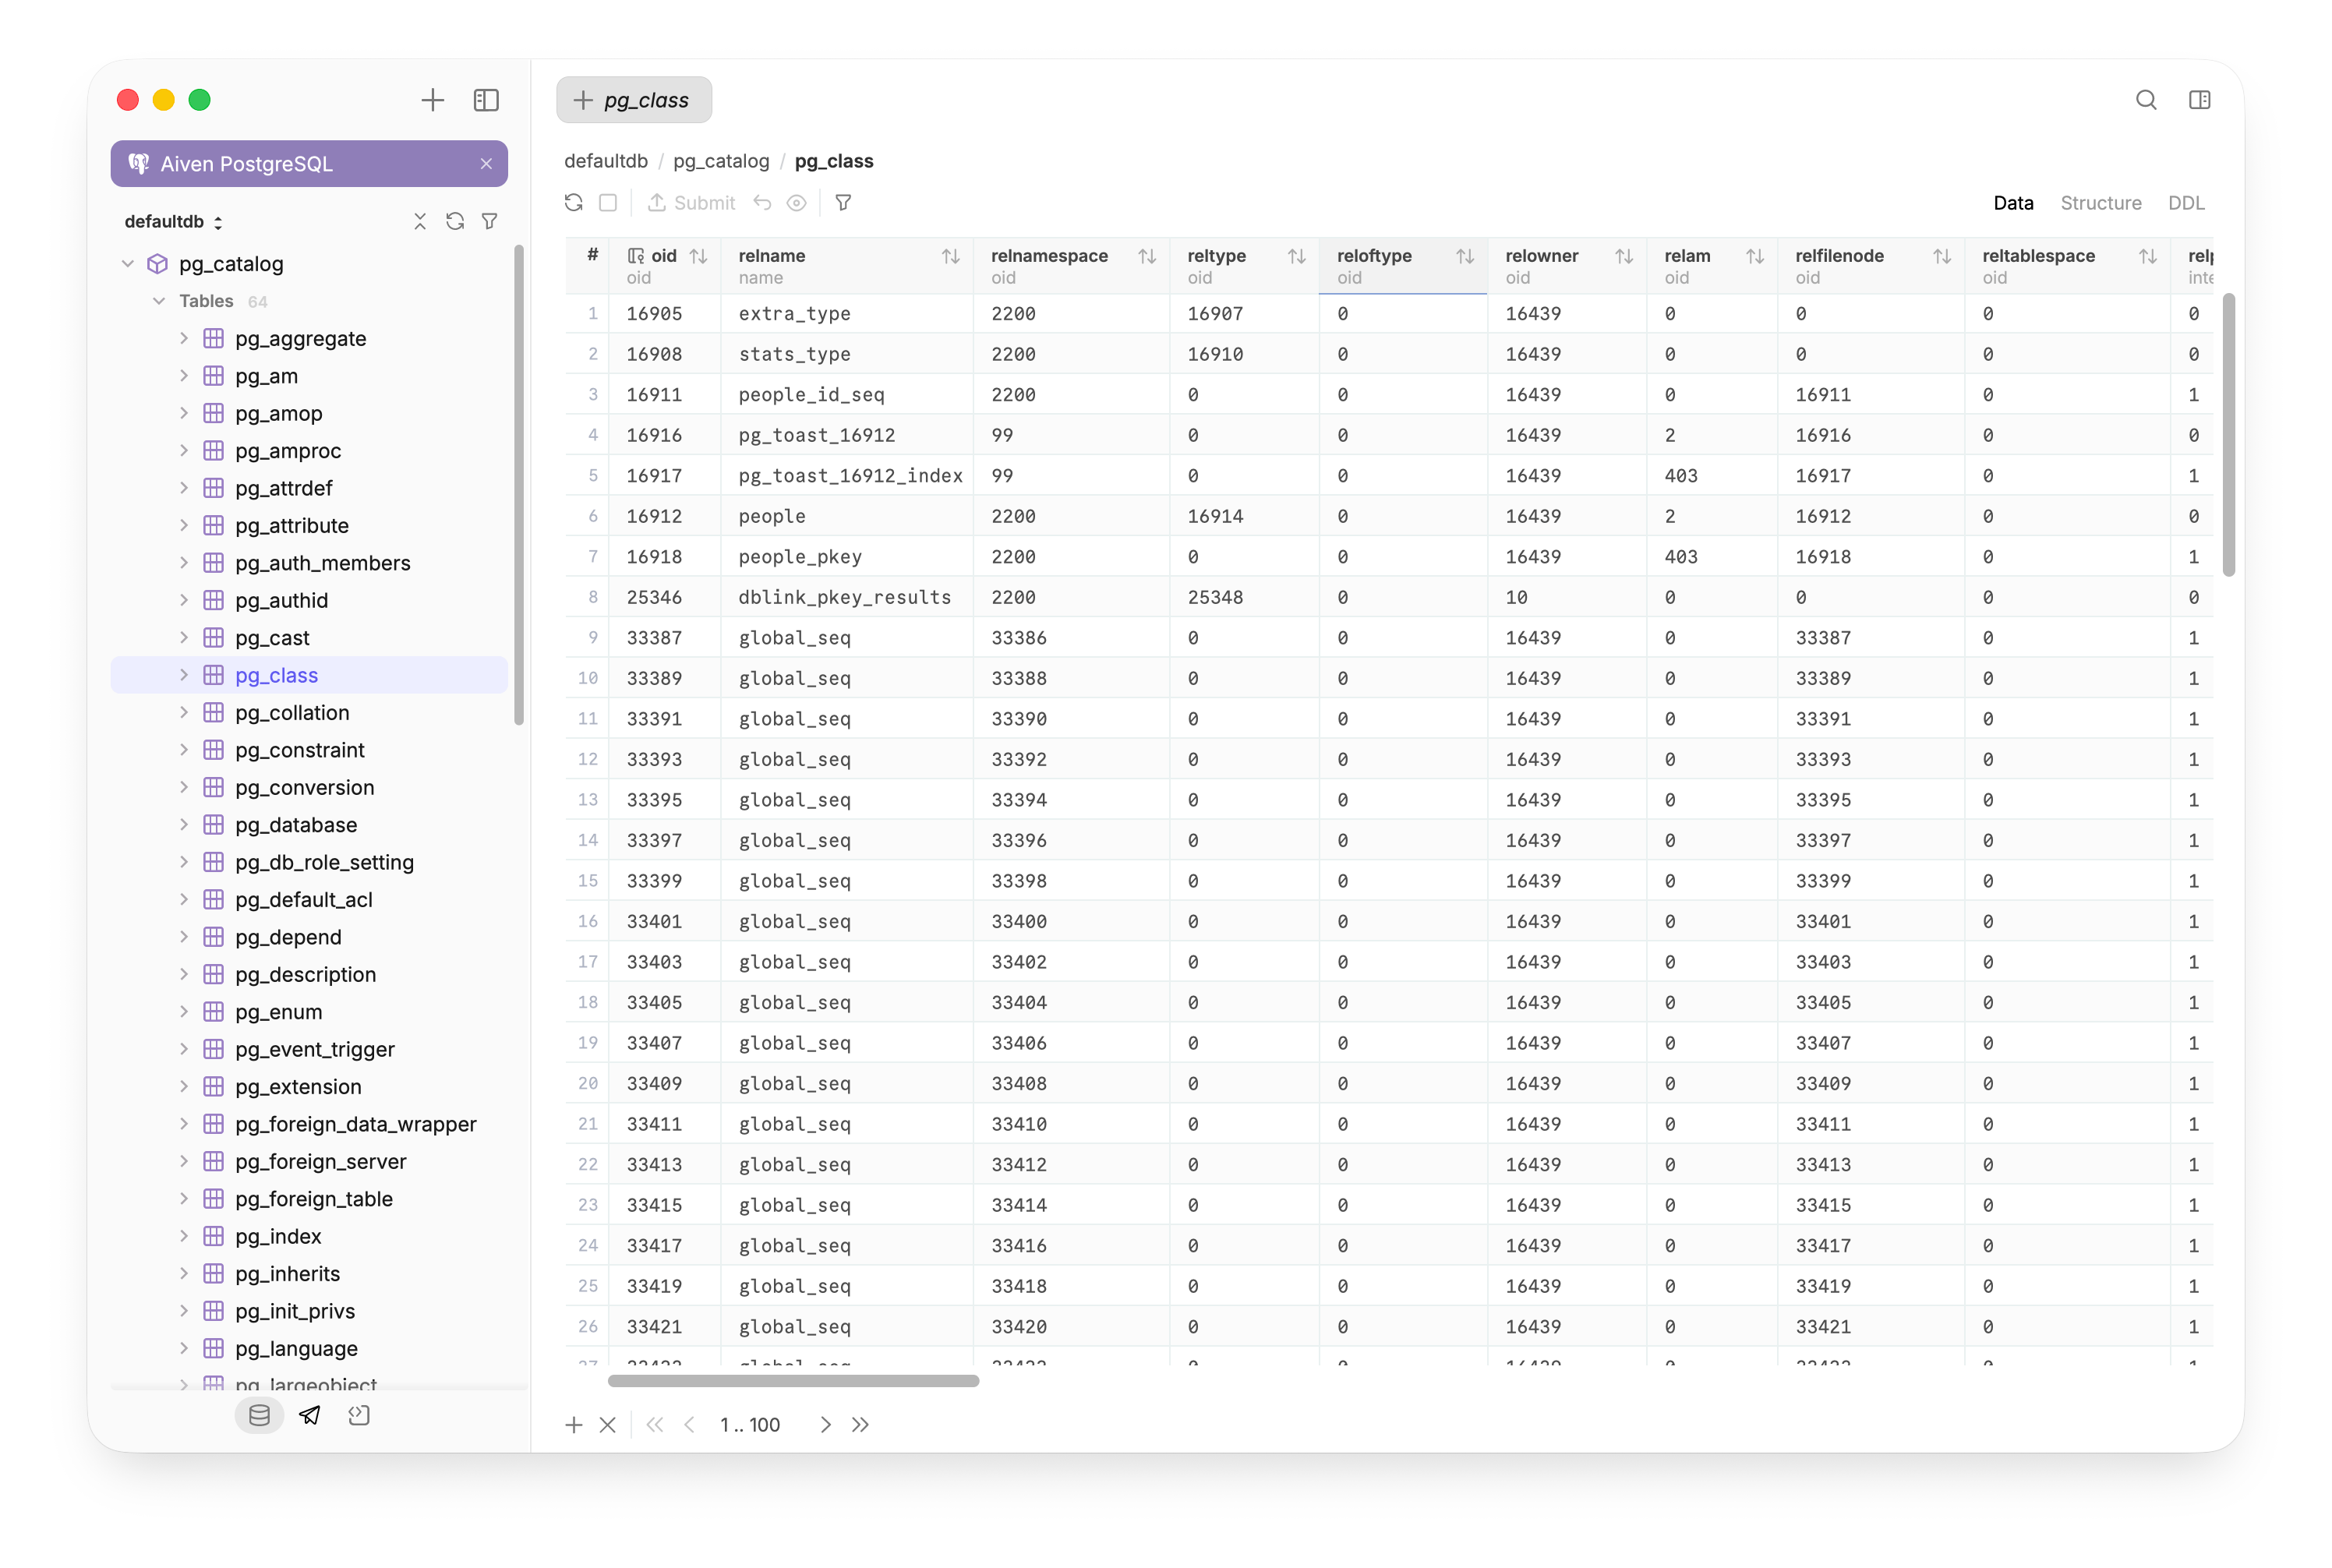Click the 1 .. 100 page range
Screen dimensions: 2332x1568
(x=750, y=1425)
